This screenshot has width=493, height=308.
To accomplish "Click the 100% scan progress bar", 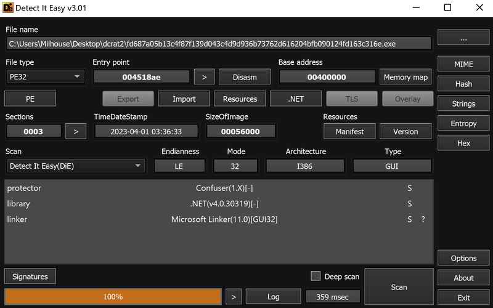I will (113, 296).
